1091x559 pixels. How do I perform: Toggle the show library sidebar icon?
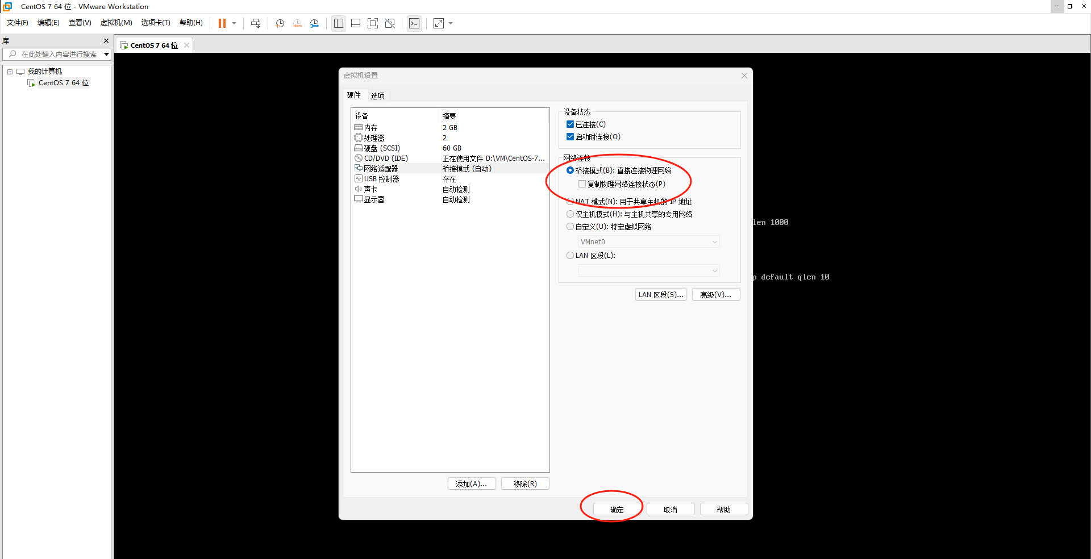339,23
